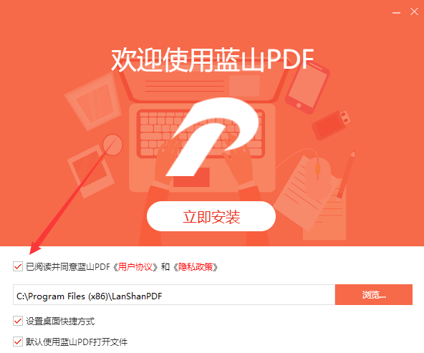
Task: Click the smartphone illustration
Action: click(x=307, y=87)
